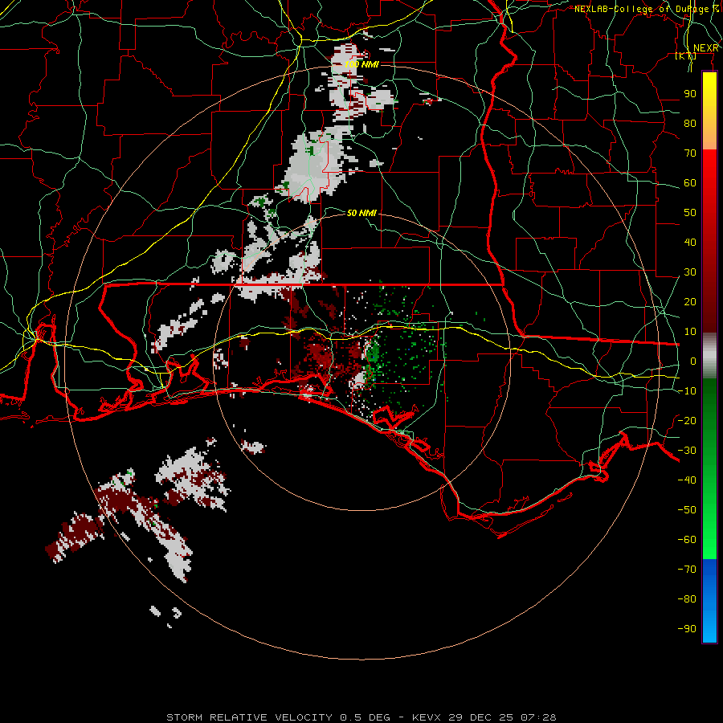Click the -20 value on the velocity legend
This screenshot has height=723, width=723.
(687, 421)
